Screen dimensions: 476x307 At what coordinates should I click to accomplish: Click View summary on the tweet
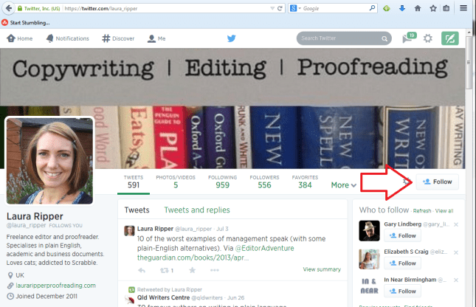click(322, 269)
